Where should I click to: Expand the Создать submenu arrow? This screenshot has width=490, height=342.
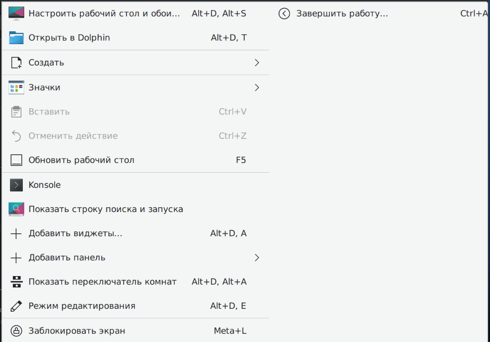click(x=257, y=63)
